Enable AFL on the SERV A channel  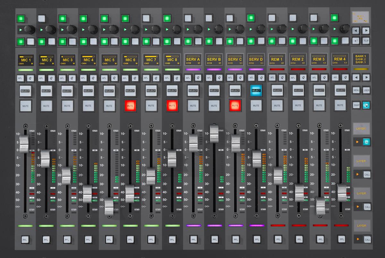pyautogui.click(x=188, y=77)
